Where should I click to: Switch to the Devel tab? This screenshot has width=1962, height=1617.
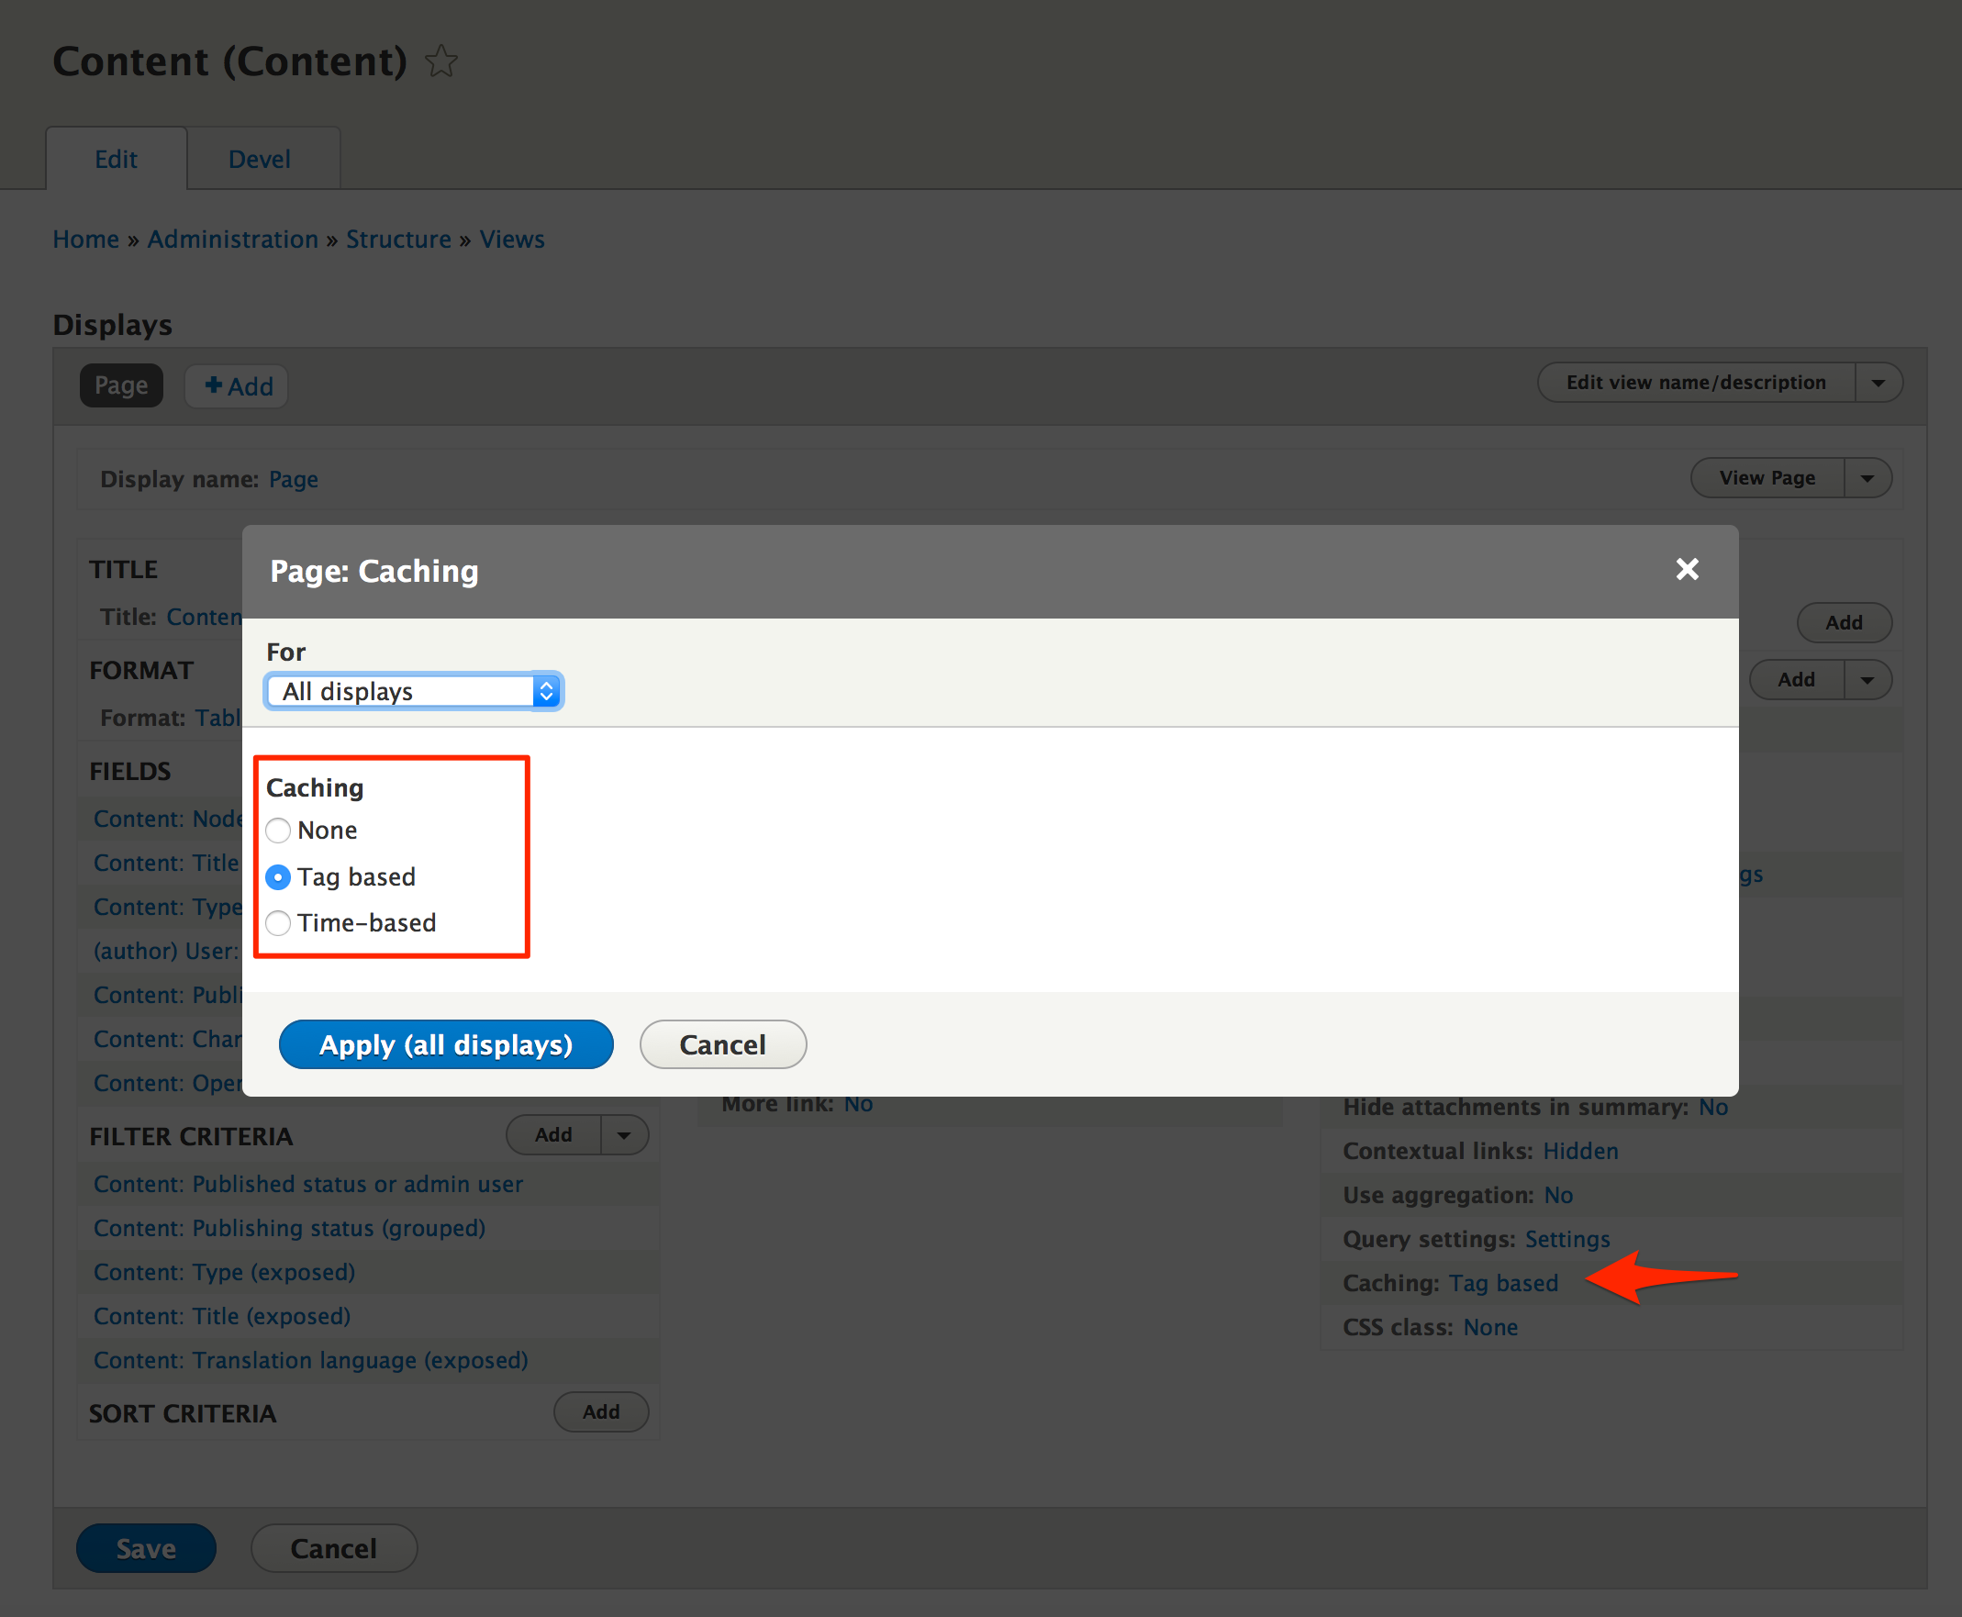(259, 159)
